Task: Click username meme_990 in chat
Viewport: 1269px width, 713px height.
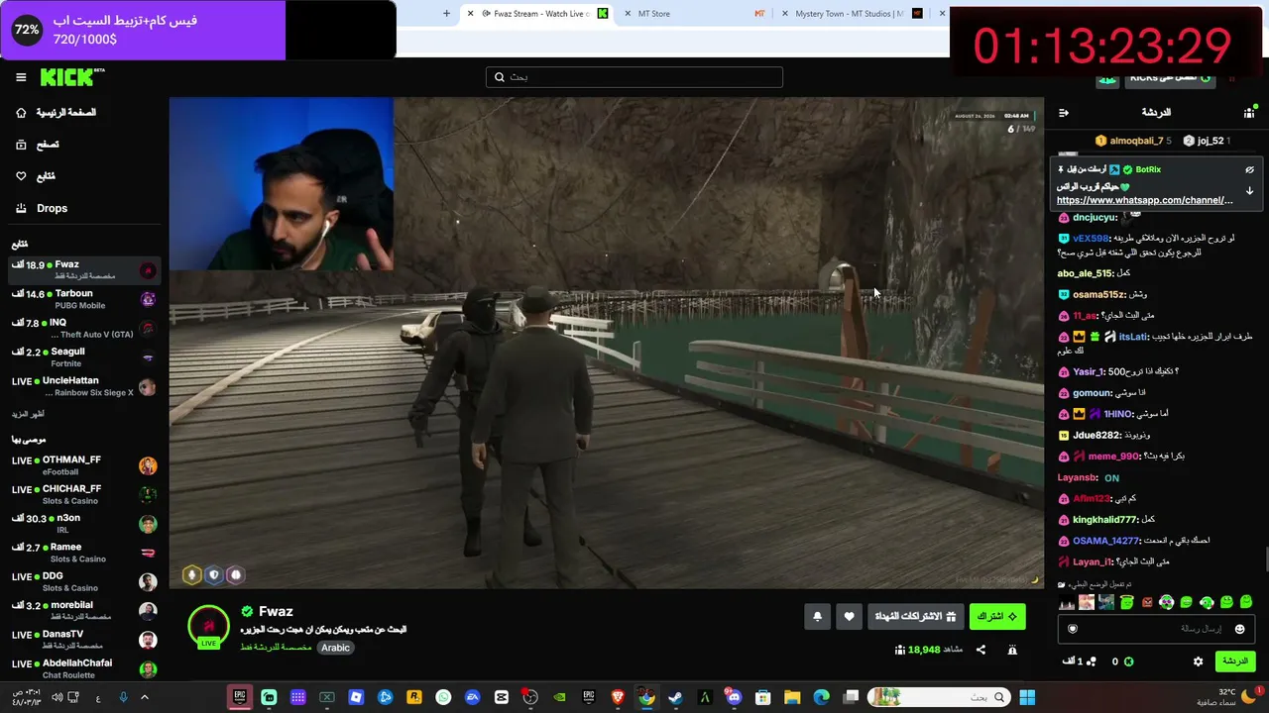Action: (x=1113, y=457)
